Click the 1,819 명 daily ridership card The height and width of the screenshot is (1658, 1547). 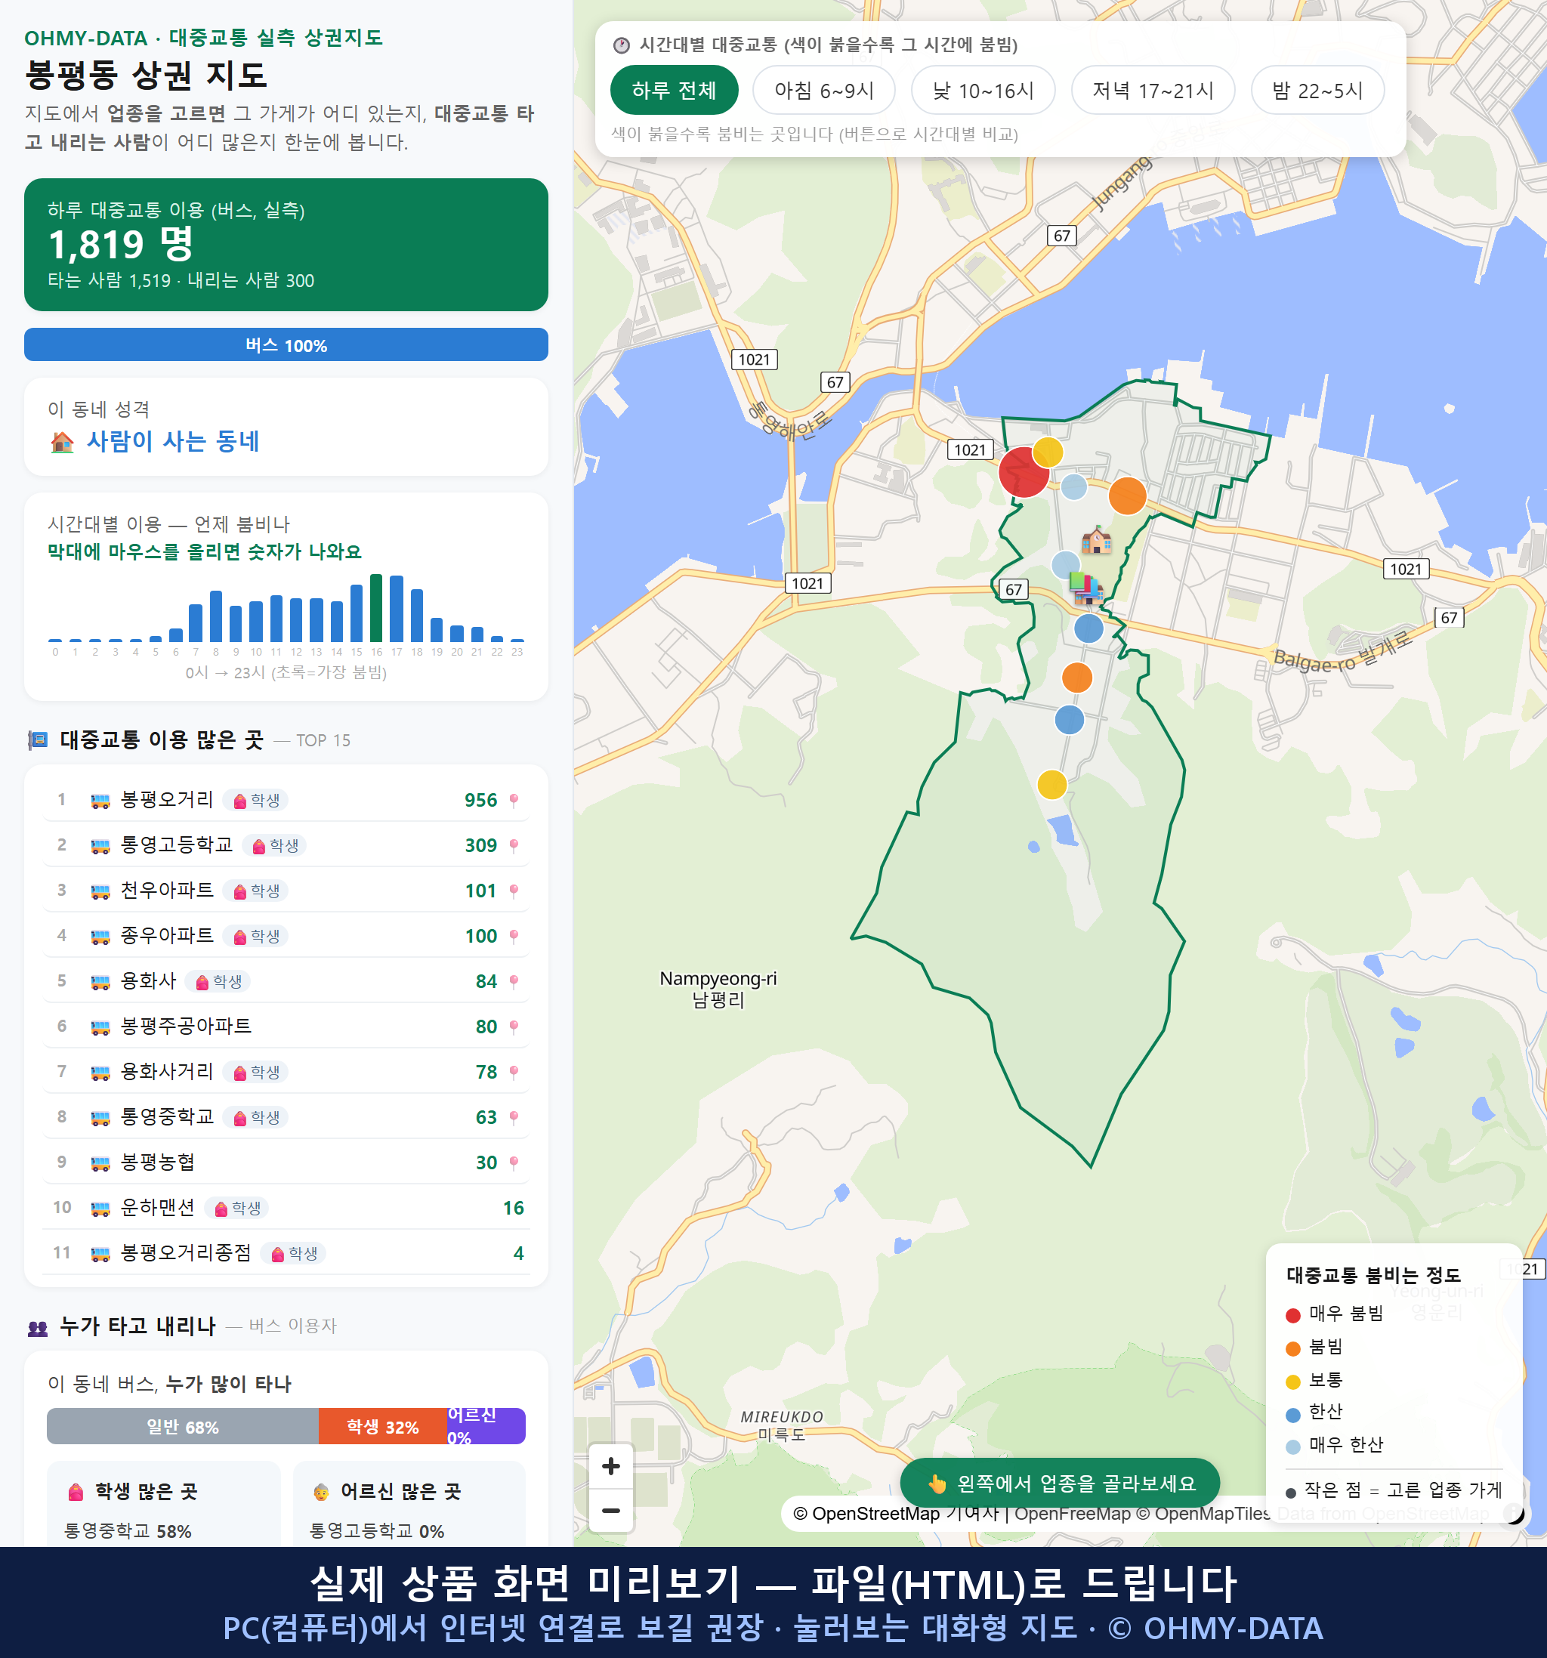coord(286,245)
